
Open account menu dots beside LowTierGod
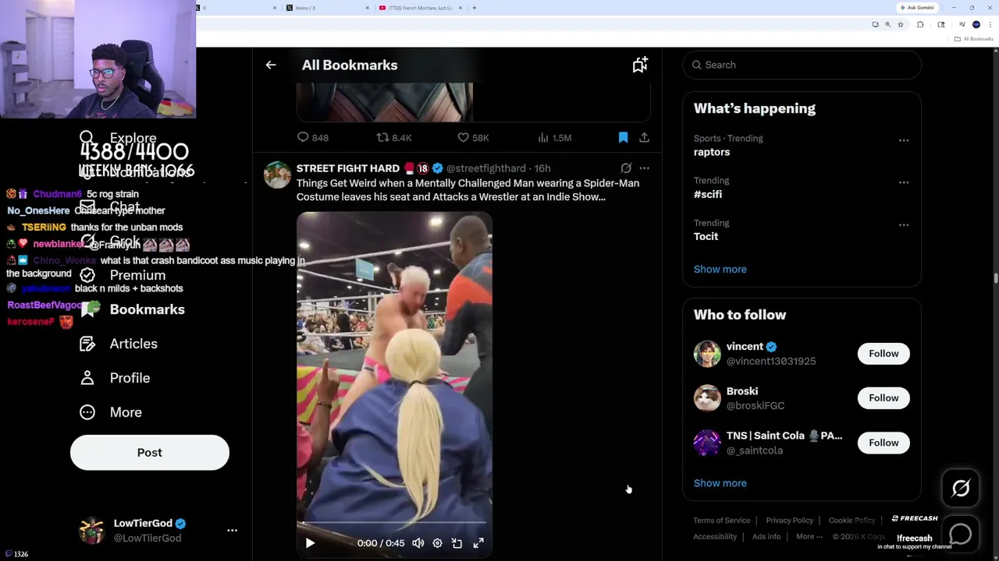pyautogui.click(x=232, y=531)
